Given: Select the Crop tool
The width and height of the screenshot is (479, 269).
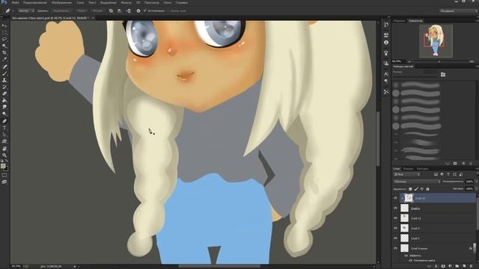Looking at the screenshot, I should pos(4,52).
